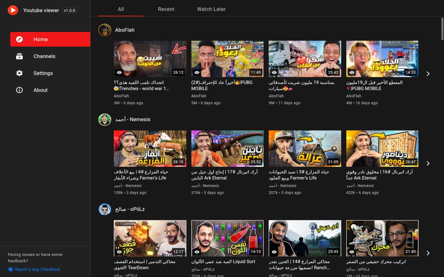Click the '9M • 11 days ago' text
The height and width of the screenshot is (277, 444).
point(284,103)
